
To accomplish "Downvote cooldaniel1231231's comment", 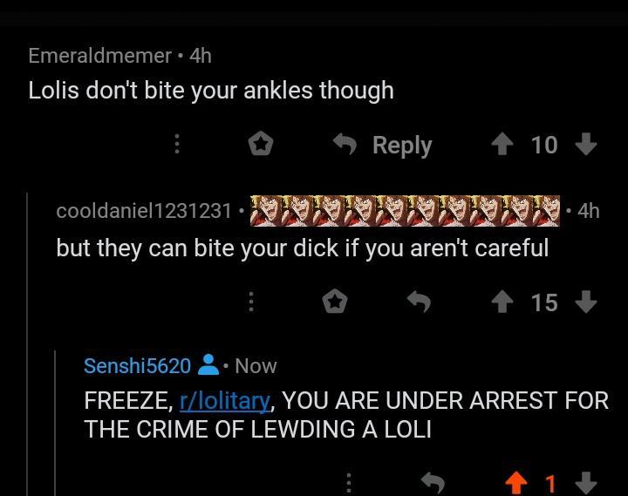I will pos(586,302).
